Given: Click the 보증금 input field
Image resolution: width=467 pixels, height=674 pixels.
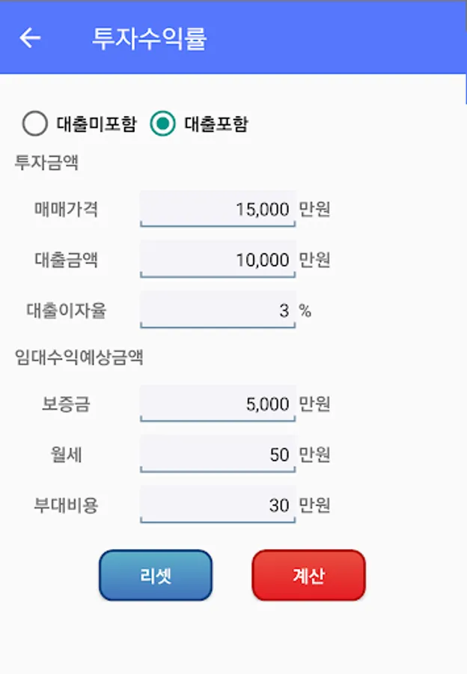Looking at the screenshot, I should click(x=218, y=404).
